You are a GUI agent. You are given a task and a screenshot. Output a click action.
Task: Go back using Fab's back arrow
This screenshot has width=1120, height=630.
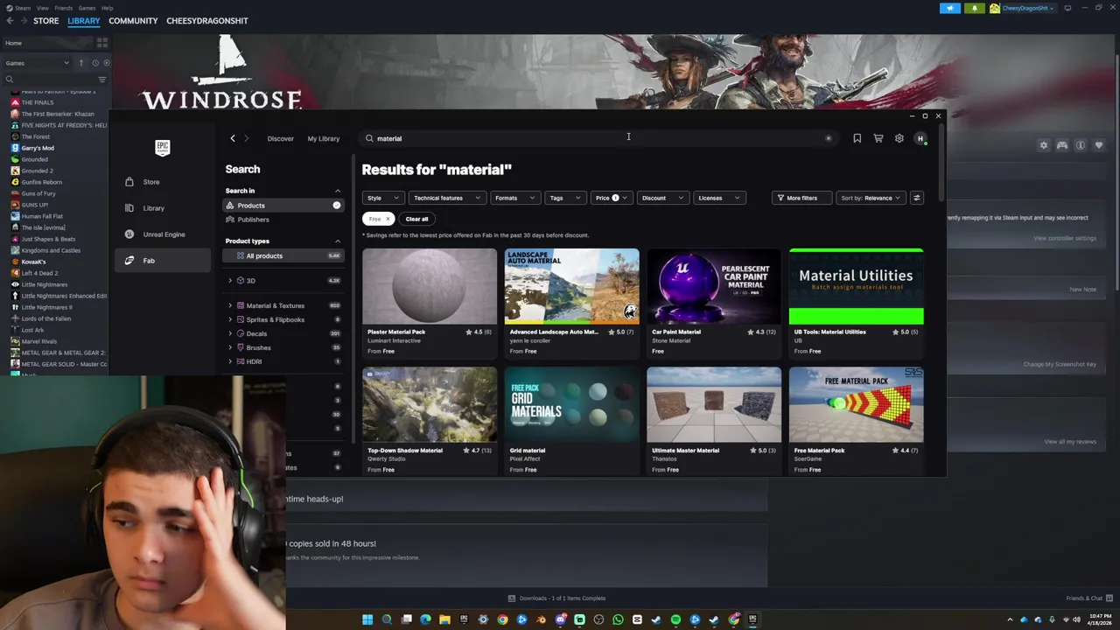233,138
